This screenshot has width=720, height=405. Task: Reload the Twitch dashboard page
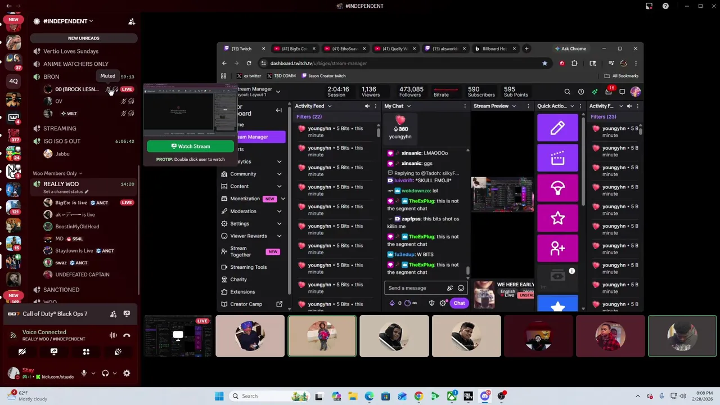pyautogui.click(x=249, y=63)
